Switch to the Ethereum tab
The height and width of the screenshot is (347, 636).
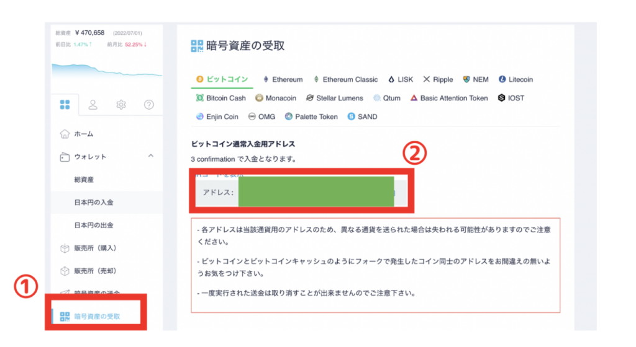point(283,79)
